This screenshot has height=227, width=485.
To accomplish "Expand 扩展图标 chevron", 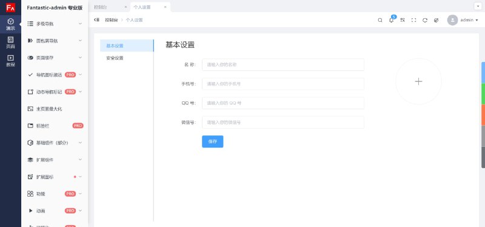I will click(81, 177).
